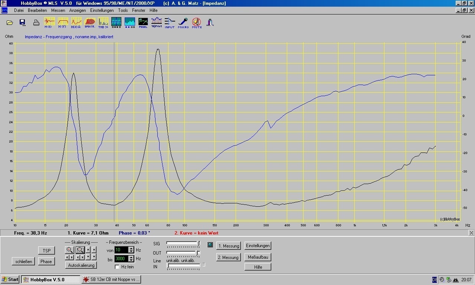Show the H(f) frequency response view
Screen dimensions: 475x285
(x=62, y=22)
